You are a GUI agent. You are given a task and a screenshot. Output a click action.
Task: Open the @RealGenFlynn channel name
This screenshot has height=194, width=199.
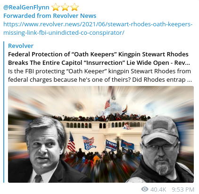click(26, 8)
